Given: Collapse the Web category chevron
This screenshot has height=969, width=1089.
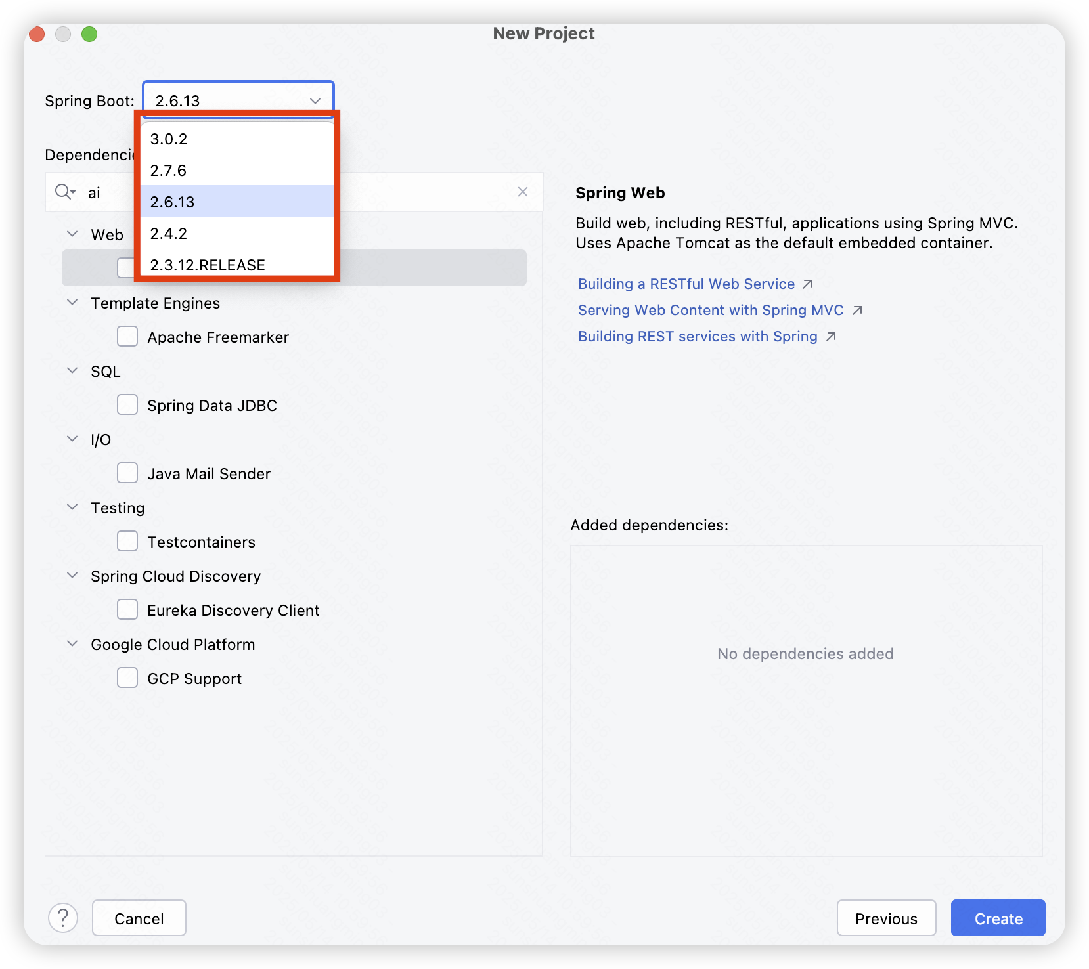Looking at the screenshot, I should [72, 234].
